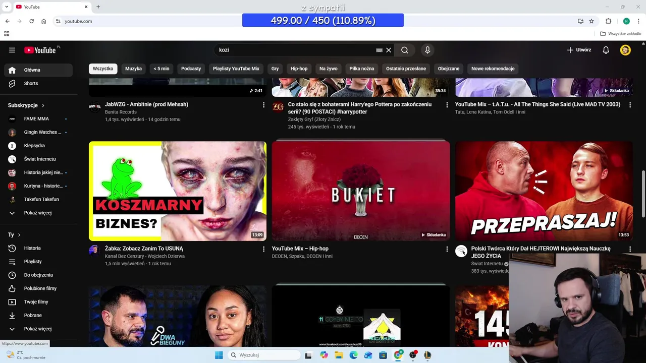The image size is (646, 363).
Task: Open the notifications bell
Action: point(606,50)
